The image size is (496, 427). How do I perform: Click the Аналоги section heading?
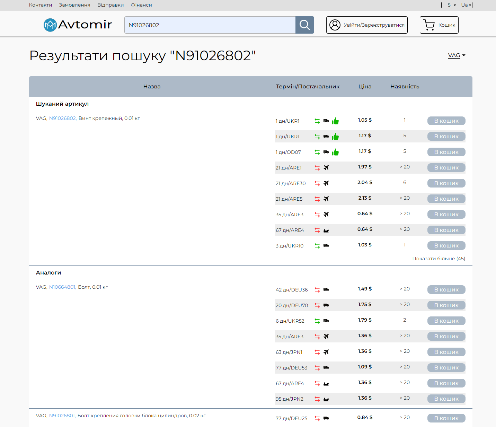click(x=48, y=273)
